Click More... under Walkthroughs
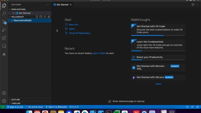The height and width of the screenshot is (113, 201). pos(159,84)
